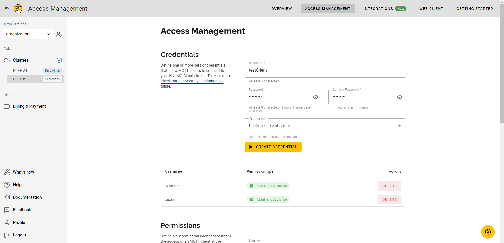Delete the TestUser credential
This screenshot has height=243, width=504.
(x=389, y=186)
